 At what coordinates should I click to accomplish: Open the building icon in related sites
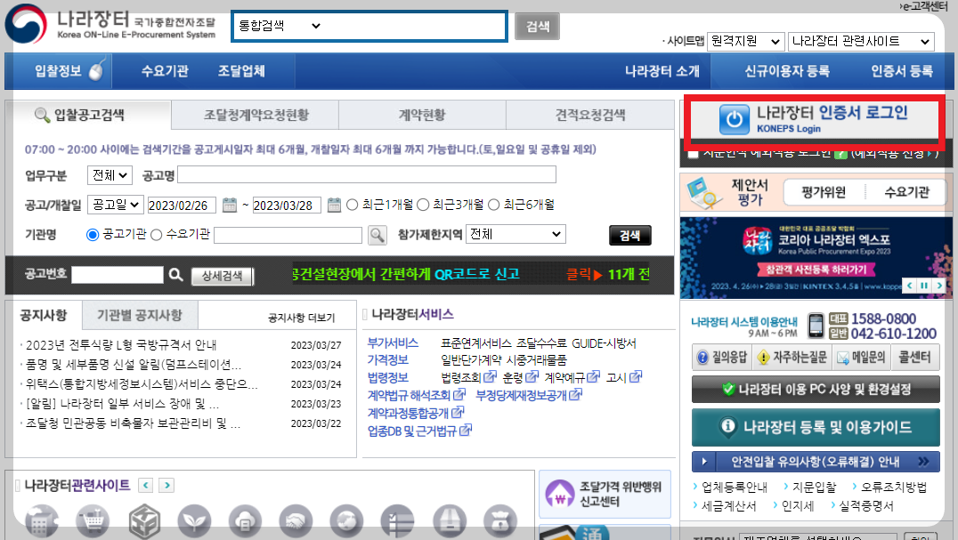pyautogui.click(x=42, y=521)
